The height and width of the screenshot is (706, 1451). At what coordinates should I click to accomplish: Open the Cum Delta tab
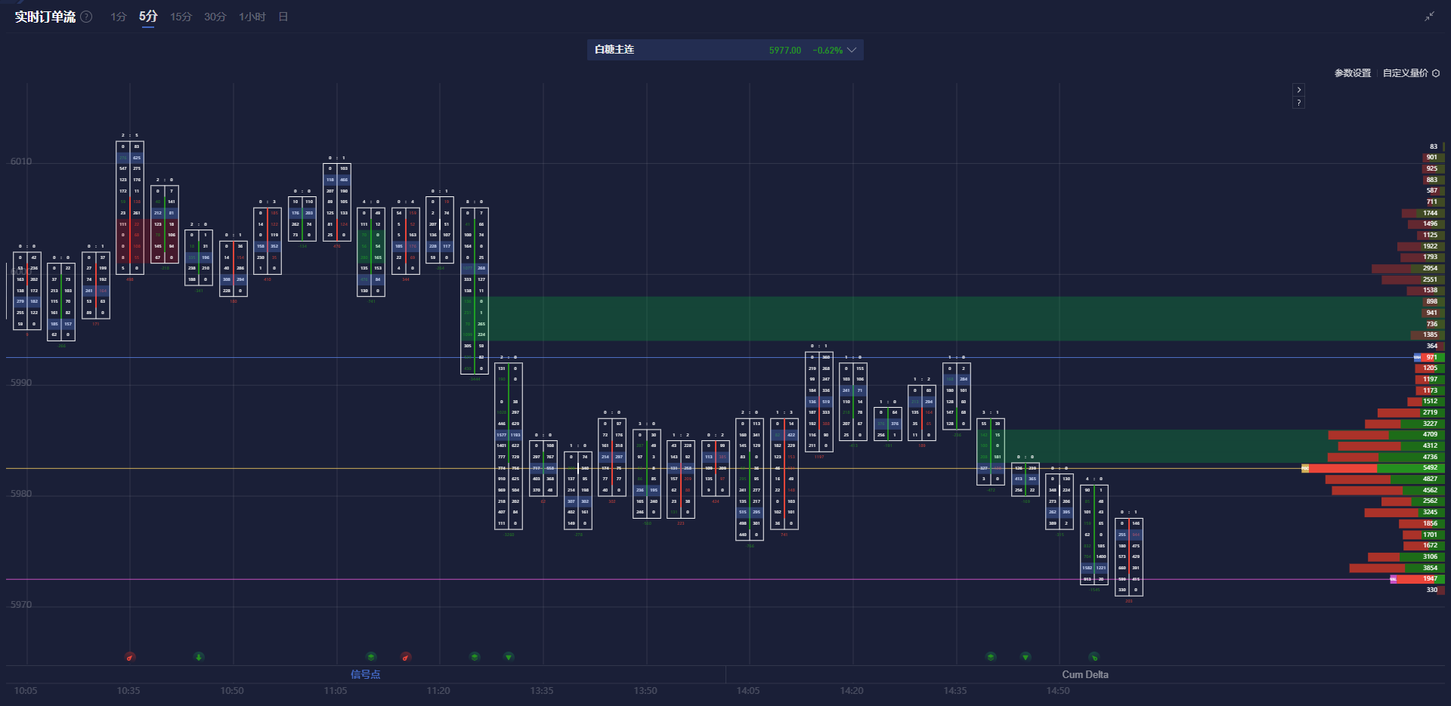click(1084, 674)
